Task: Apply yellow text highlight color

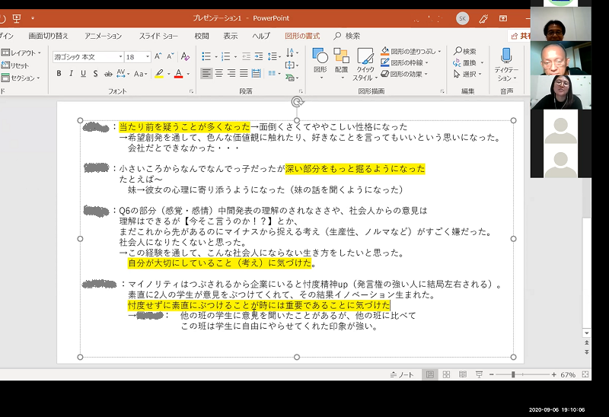Action: click(x=158, y=74)
